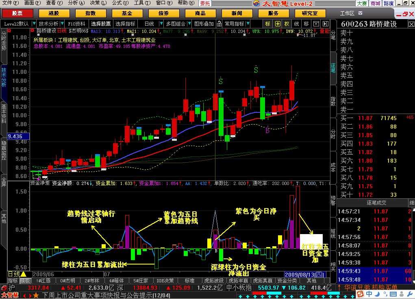Click the panel layout window icon
This screenshot has width=415, height=299.
point(316,24)
